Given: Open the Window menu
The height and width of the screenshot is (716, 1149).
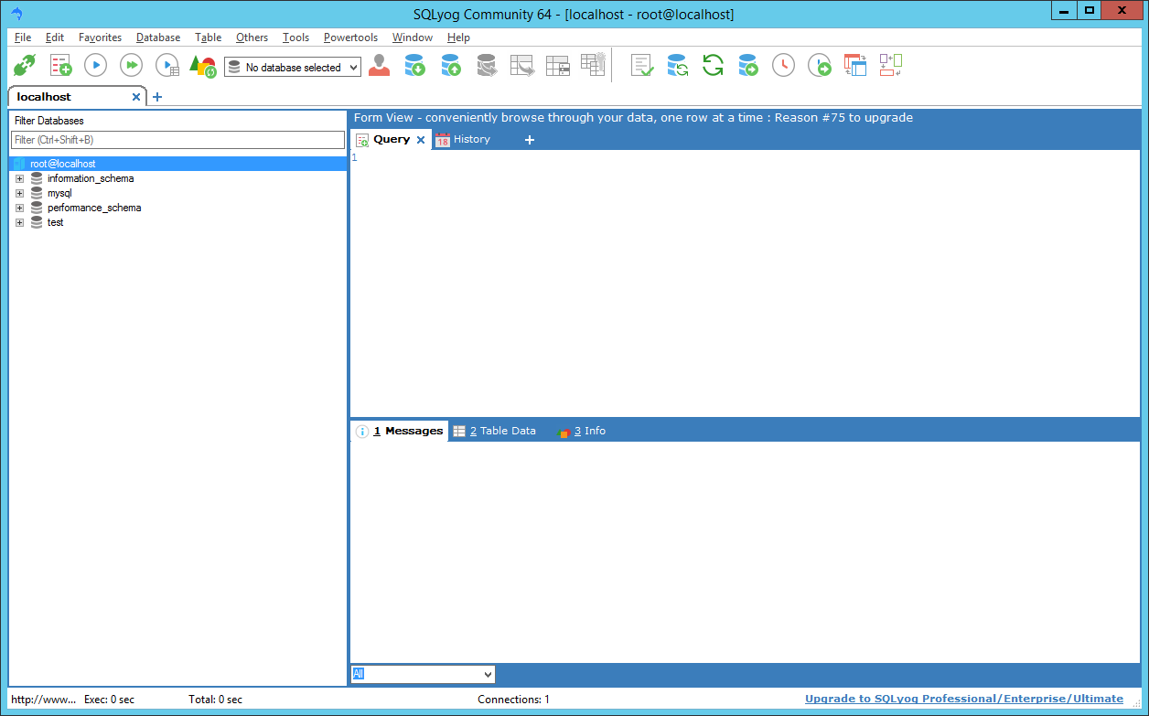Looking at the screenshot, I should coord(413,37).
